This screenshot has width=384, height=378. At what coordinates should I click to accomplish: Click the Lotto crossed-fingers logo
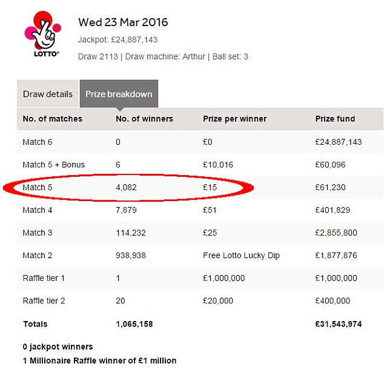pos(43,34)
